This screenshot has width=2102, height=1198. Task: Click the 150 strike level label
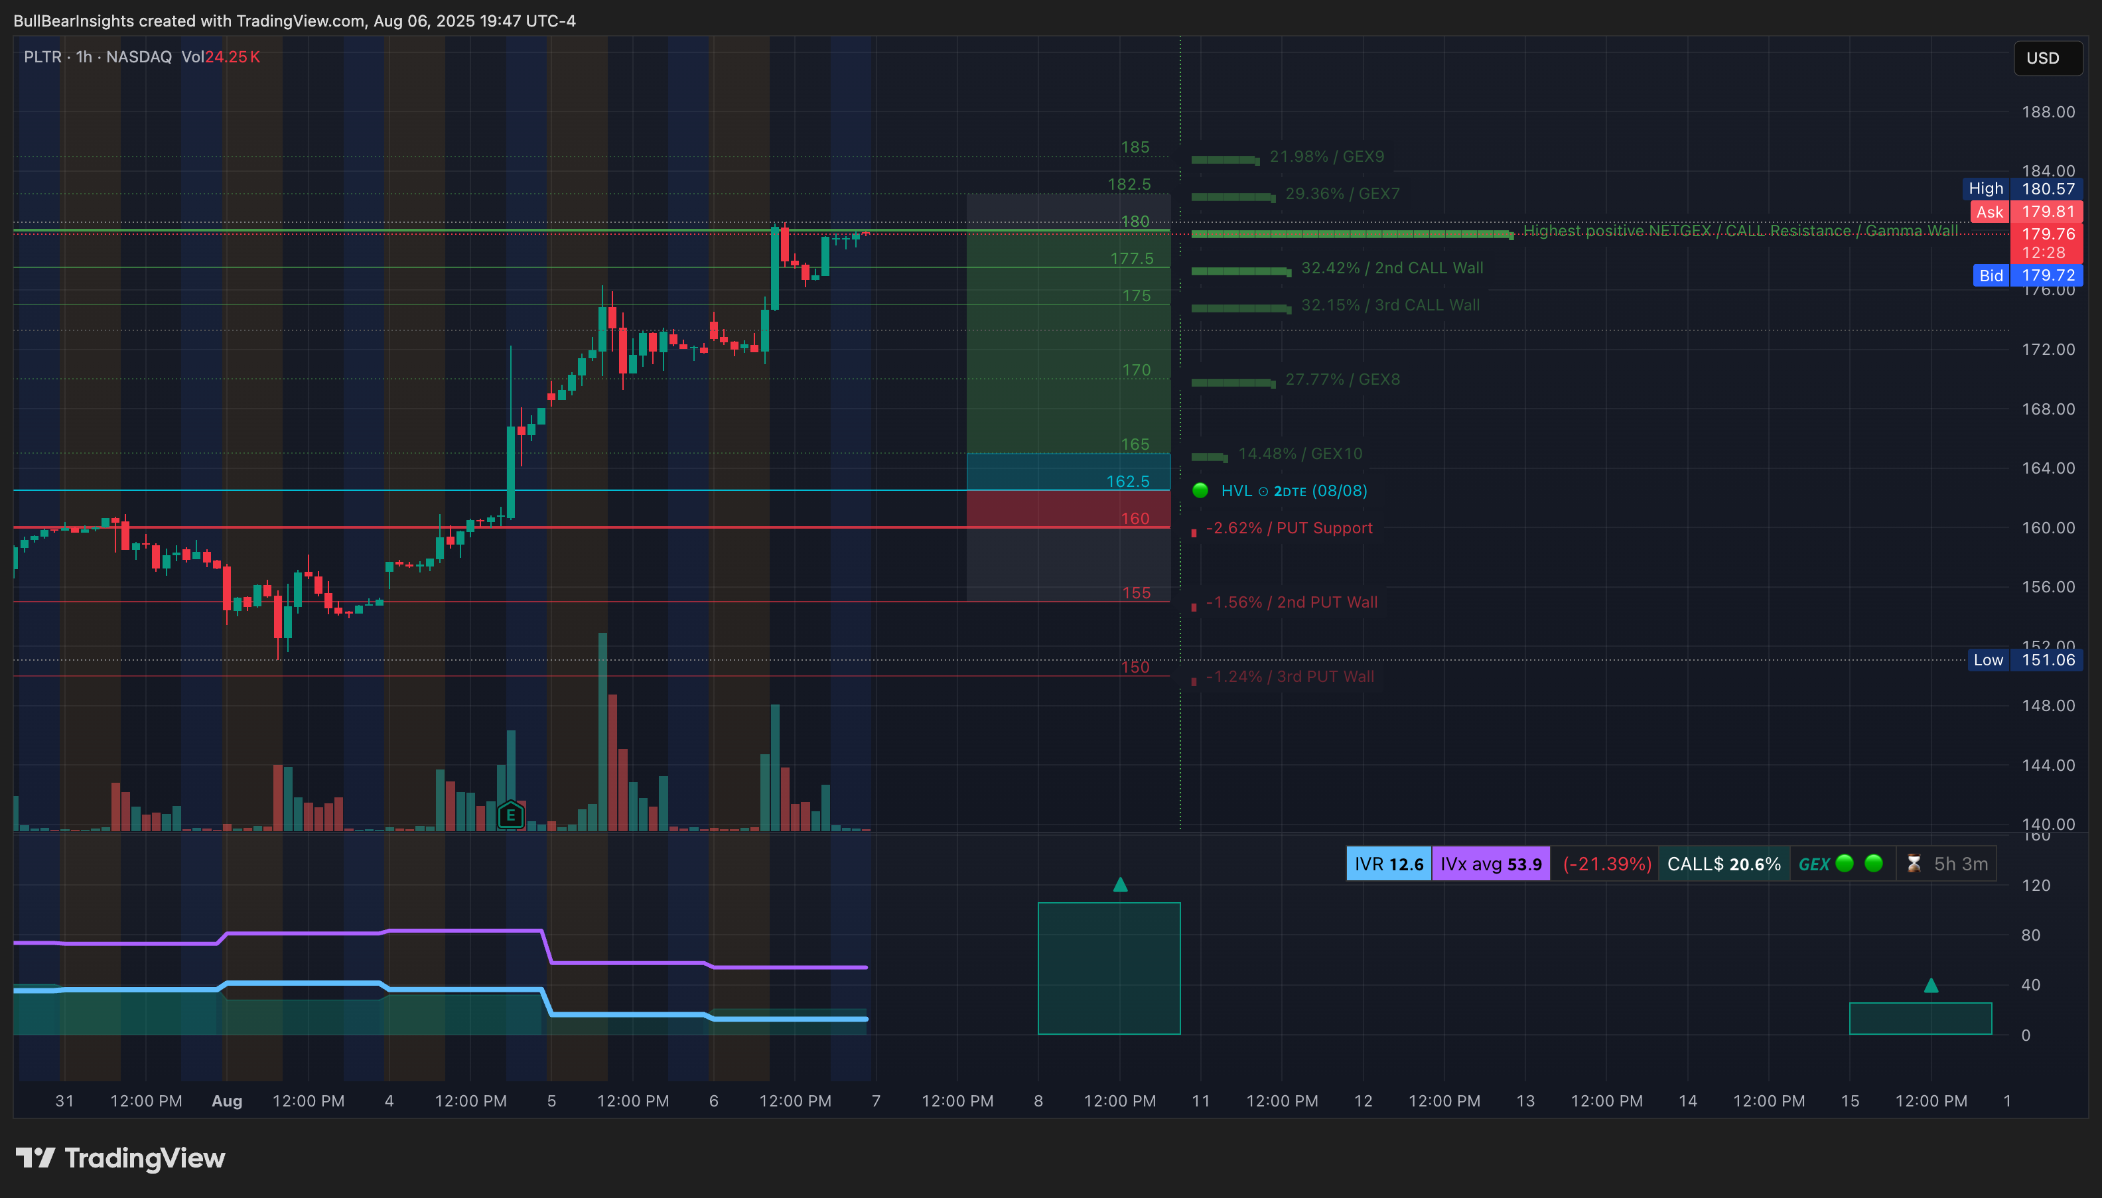[1135, 667]
